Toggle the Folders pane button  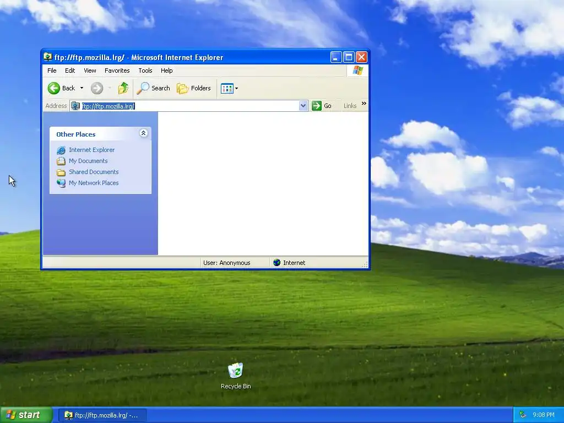pyautogui.click(x=194, y=88)
